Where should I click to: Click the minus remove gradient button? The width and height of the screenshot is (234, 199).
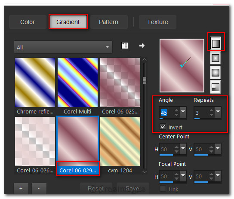coord(39,188)
